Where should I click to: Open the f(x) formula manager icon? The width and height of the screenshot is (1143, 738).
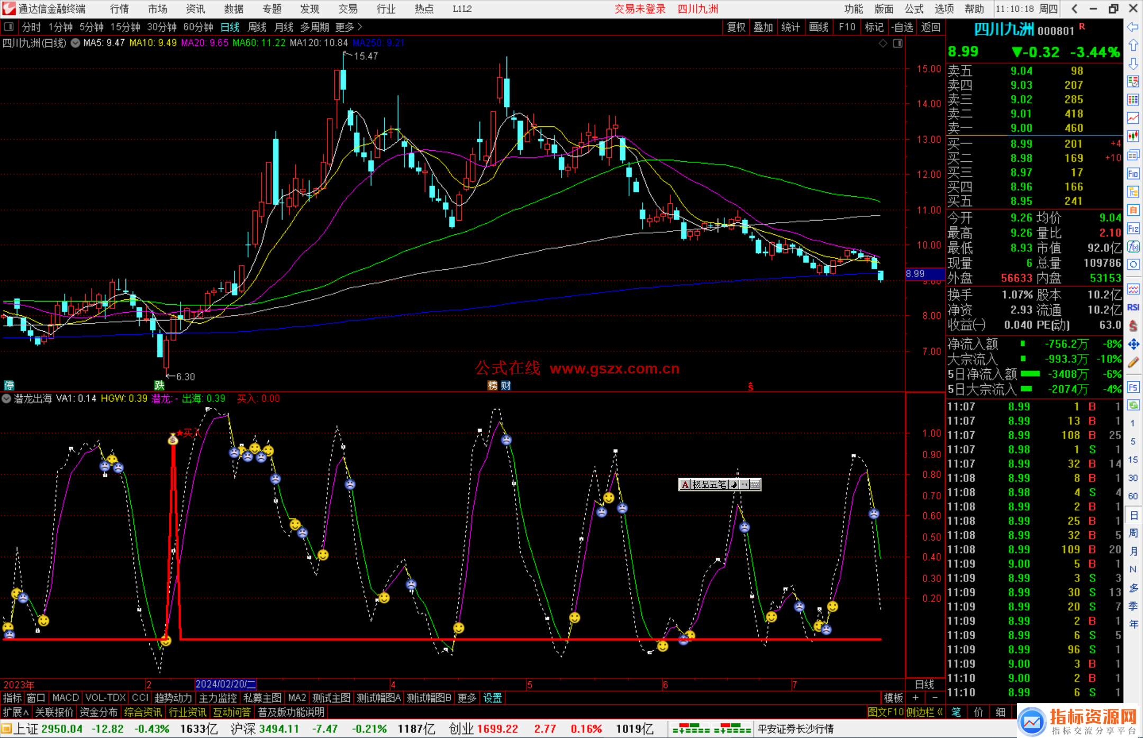tap(1133, 247)
